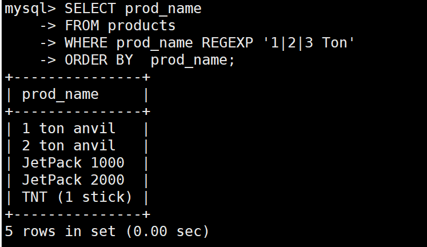
Task: Click prod_name in the SELECT line
Action: [163, 9]
